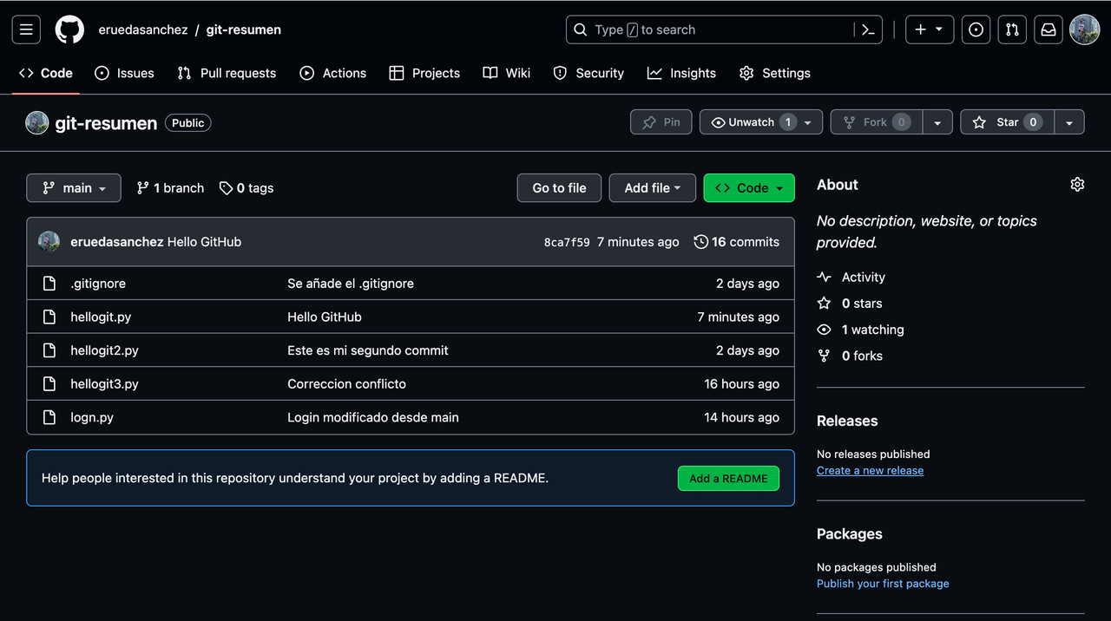The image size is (1111, 621).
Task: Pin the repository with Pin button
Action: pyautogui.click(x=661, y=122)
